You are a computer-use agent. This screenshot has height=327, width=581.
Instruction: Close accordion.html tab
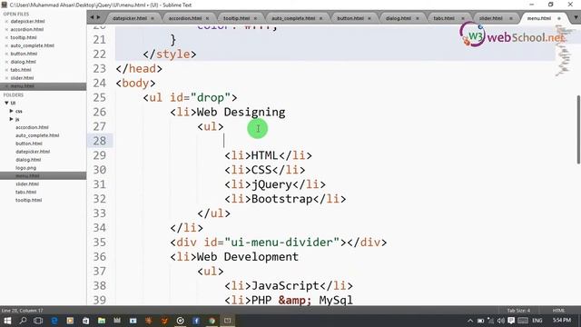pos(207,18)
